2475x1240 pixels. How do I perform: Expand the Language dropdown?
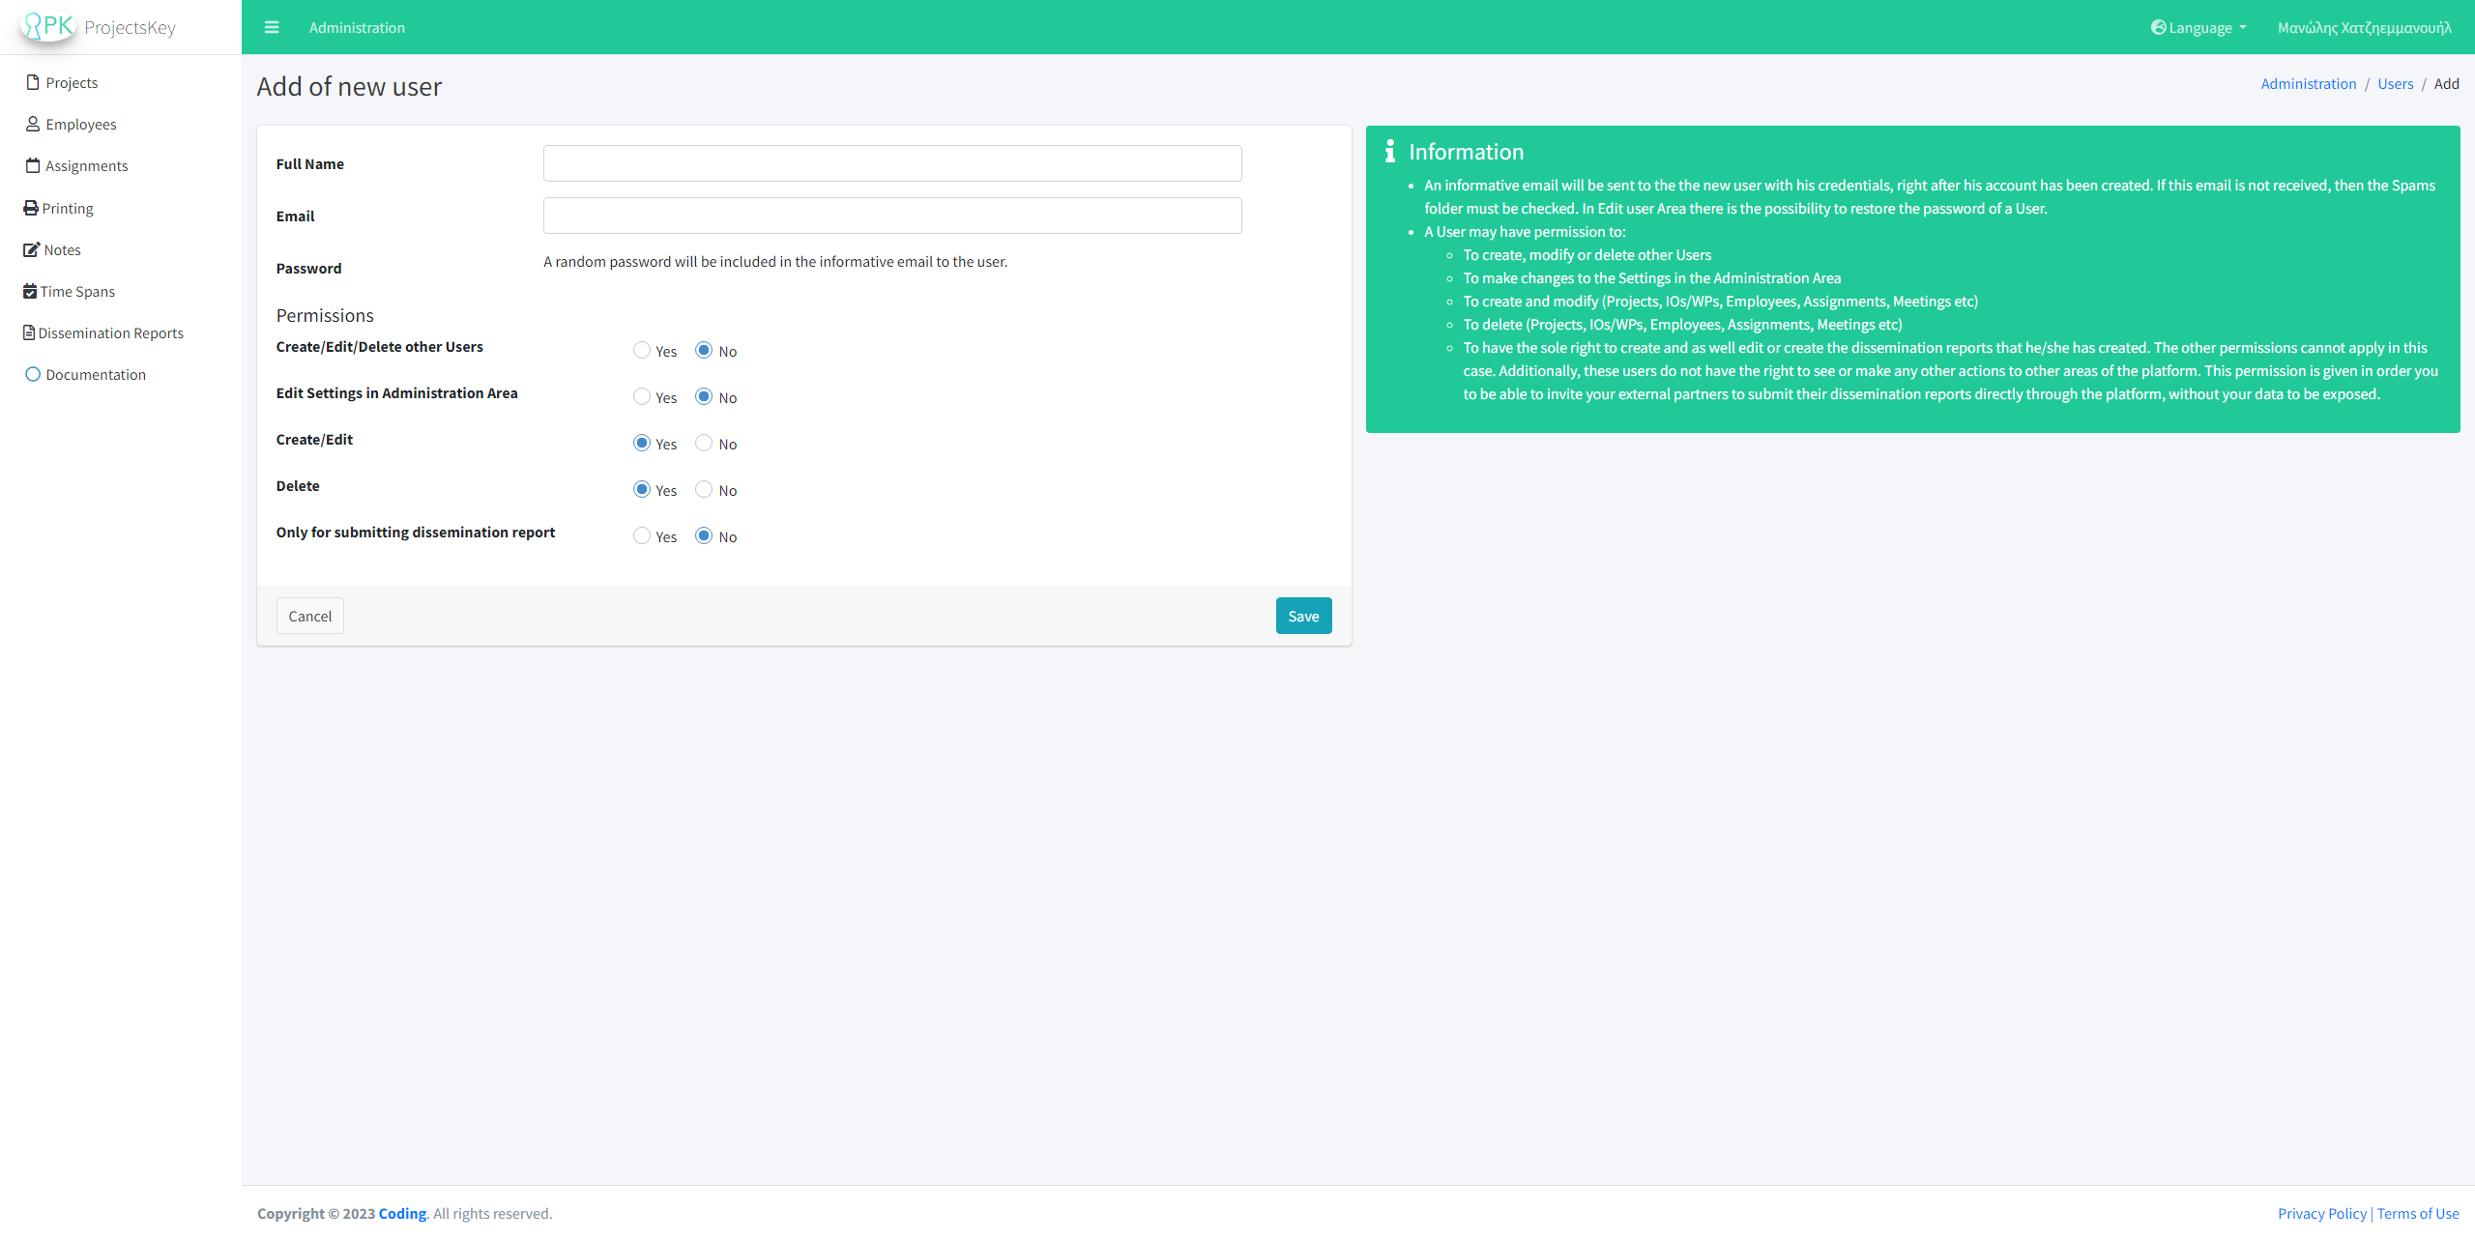click(x=2198, y=27)
